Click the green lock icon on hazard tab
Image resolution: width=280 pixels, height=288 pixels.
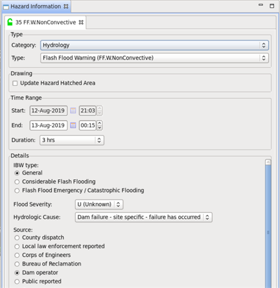pos(10,22)
